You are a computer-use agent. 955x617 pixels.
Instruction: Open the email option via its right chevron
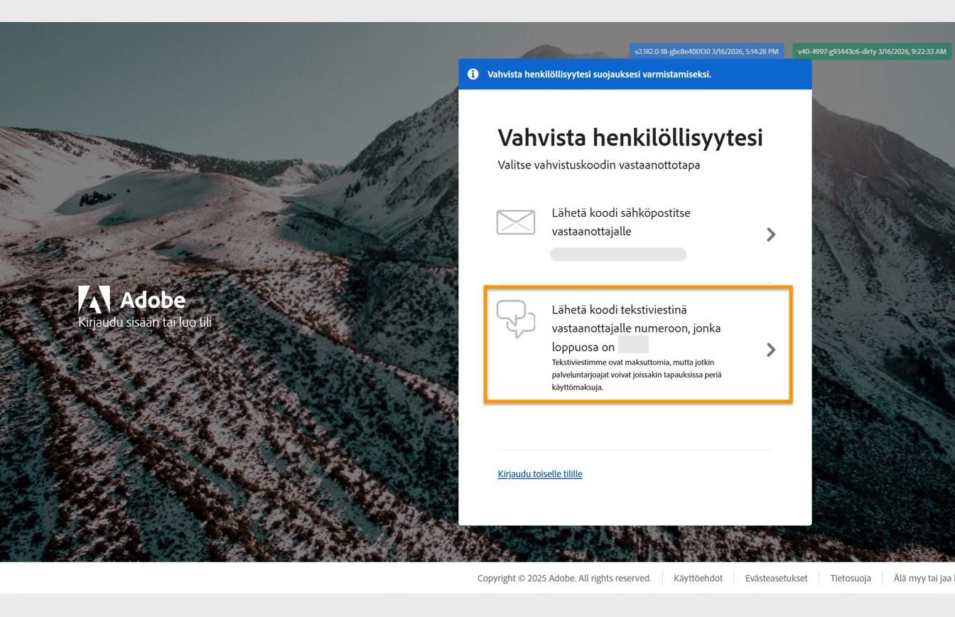(x=771, y=234)
